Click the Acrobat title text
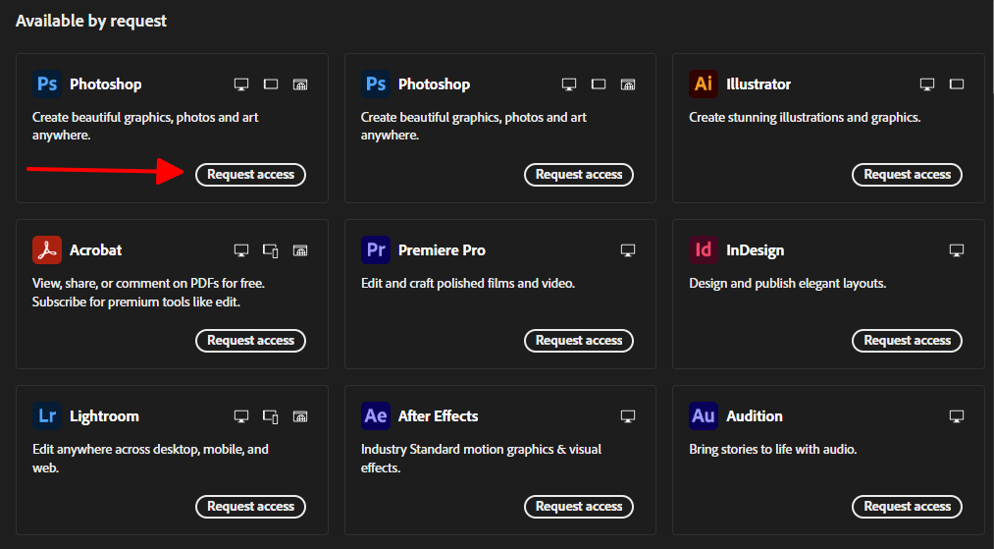994x549 pixels. click(x=96, y=250)
